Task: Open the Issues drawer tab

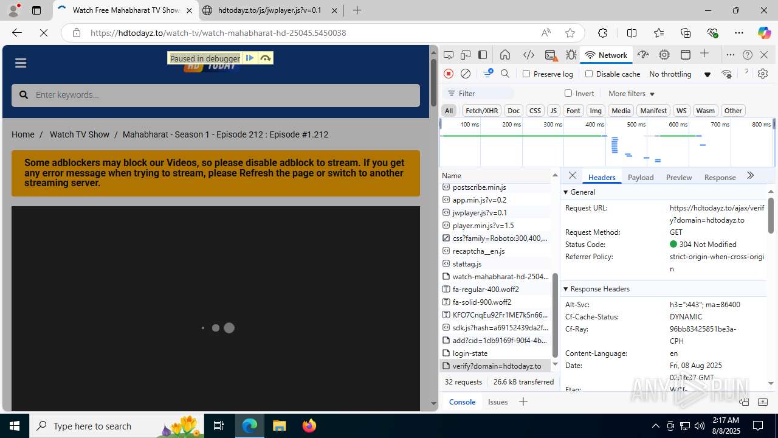Action: (x=498, y=401)
